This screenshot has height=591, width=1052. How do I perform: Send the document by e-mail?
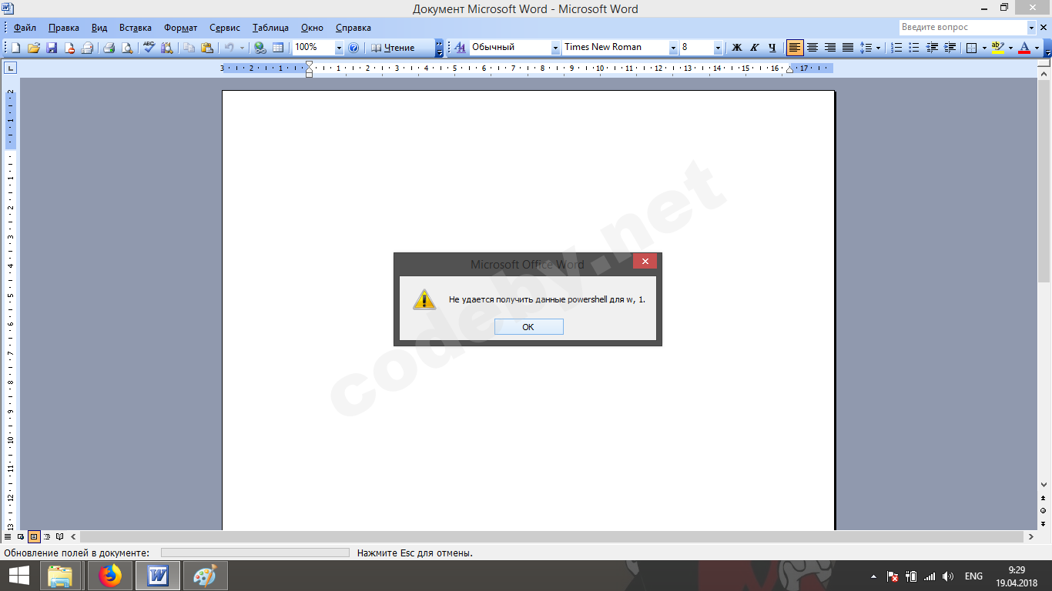[x=87, y=48]
